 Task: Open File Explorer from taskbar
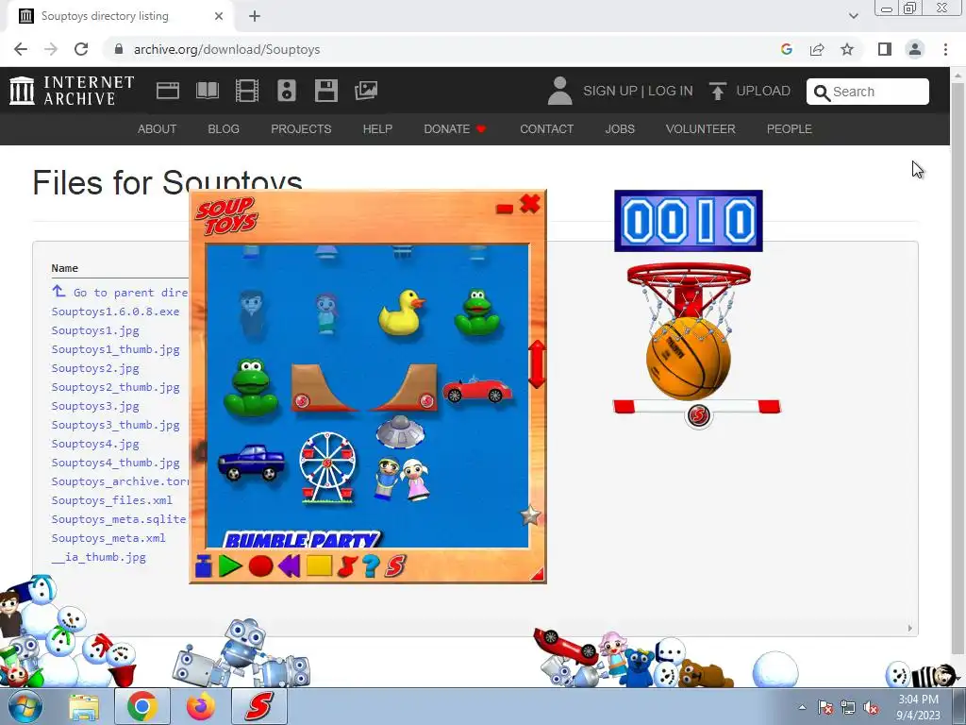click(x=84, y=706)
